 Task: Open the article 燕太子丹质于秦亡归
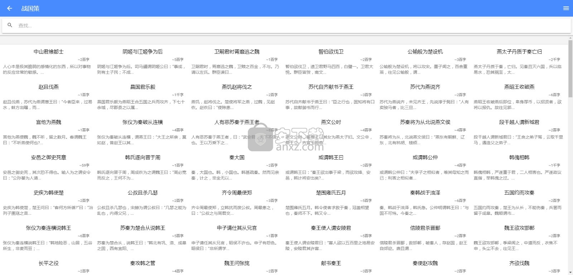[x=519, y=52]
